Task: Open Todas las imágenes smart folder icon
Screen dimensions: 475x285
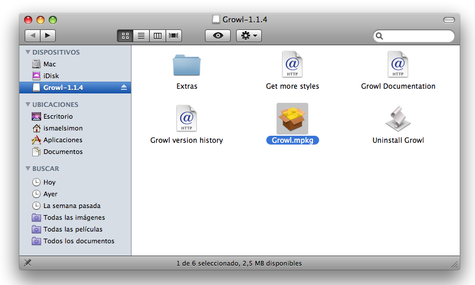Action: [36, 217]
